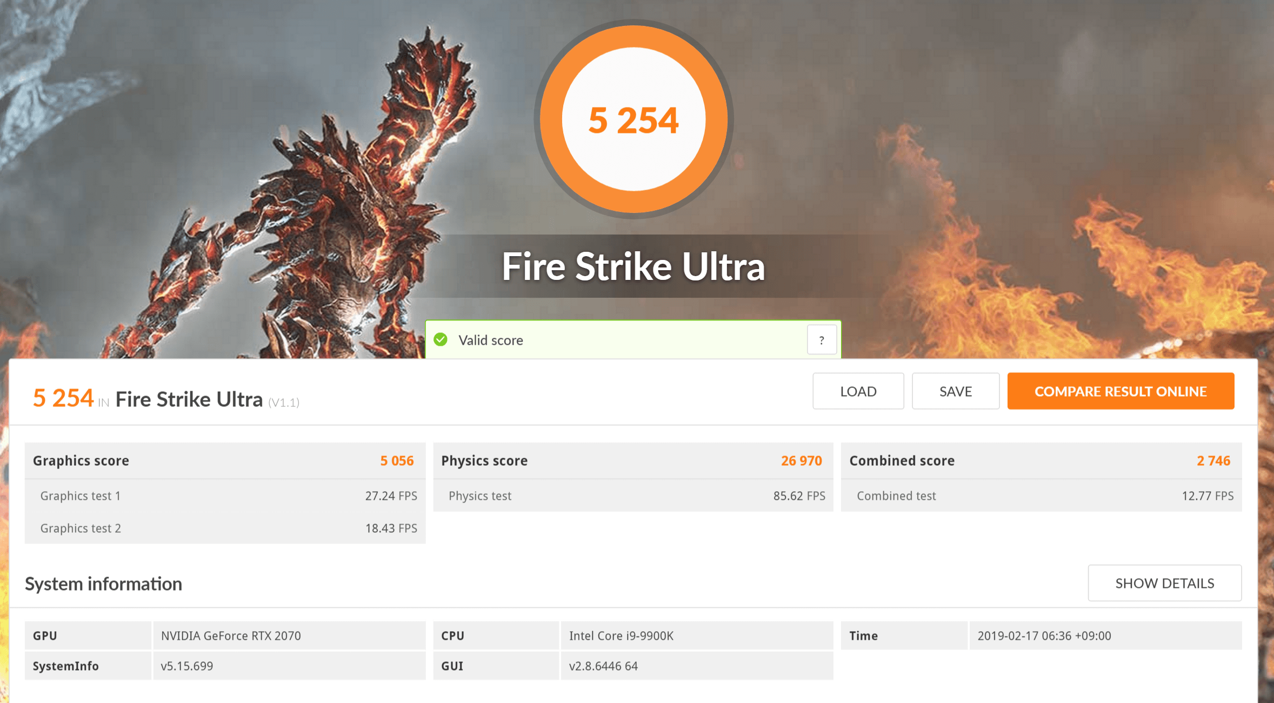The image size is (1274, 703).
Task: Click the v2.8.6446 64 value
Action: click(603, 666)
